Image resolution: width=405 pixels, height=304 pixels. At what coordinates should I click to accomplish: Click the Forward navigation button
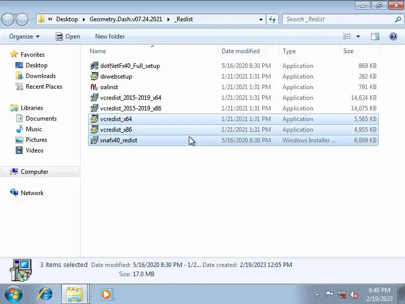[x=22, y=19]
